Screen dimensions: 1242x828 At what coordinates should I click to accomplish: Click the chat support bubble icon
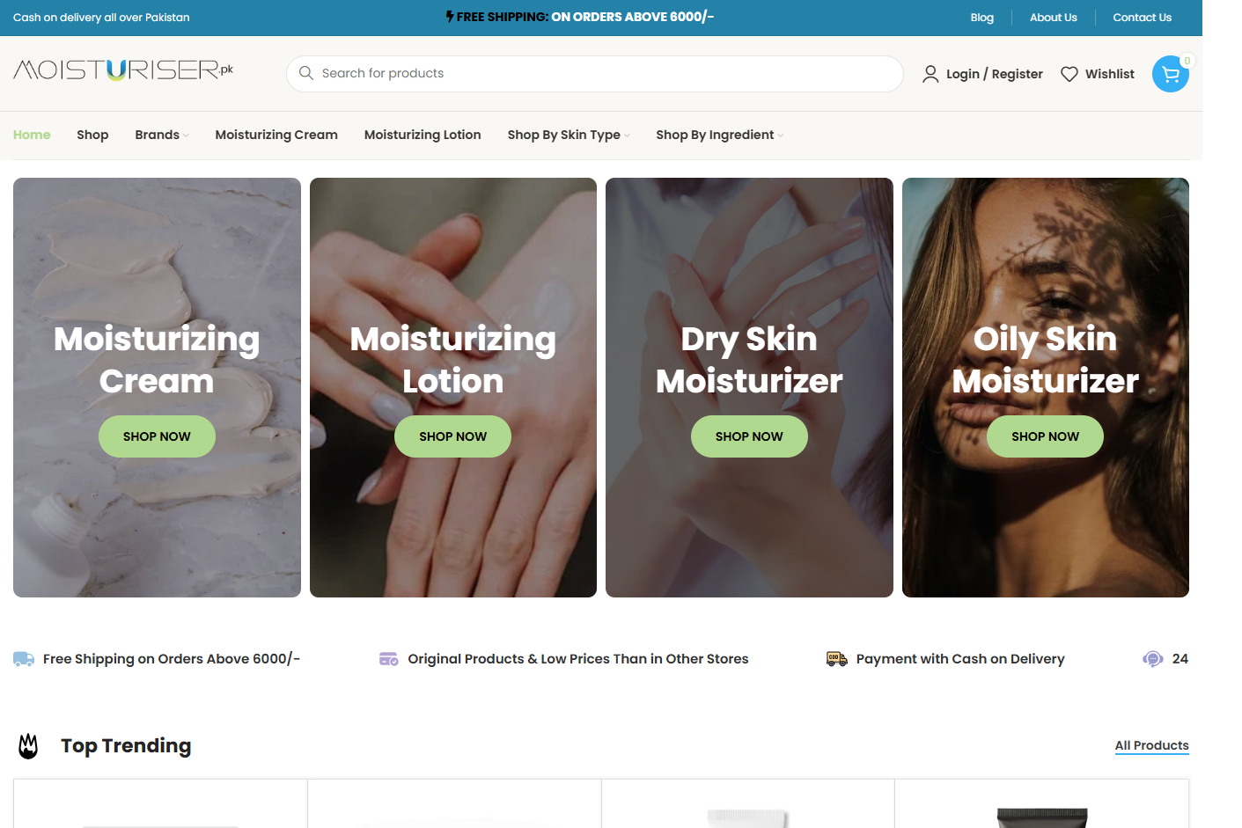coord(1153,659)
